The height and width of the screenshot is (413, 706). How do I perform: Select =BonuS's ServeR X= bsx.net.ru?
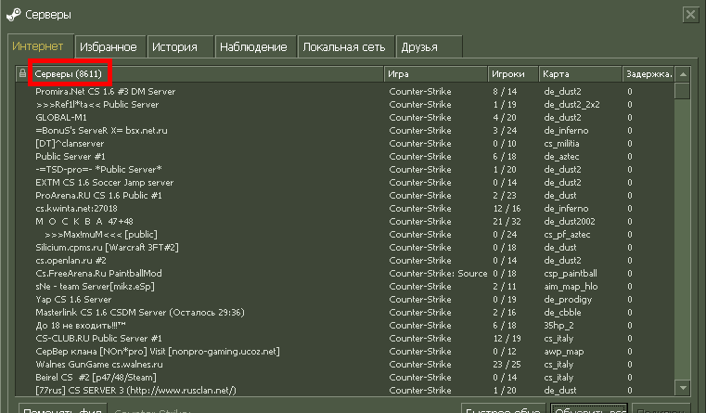pos(345,131)
